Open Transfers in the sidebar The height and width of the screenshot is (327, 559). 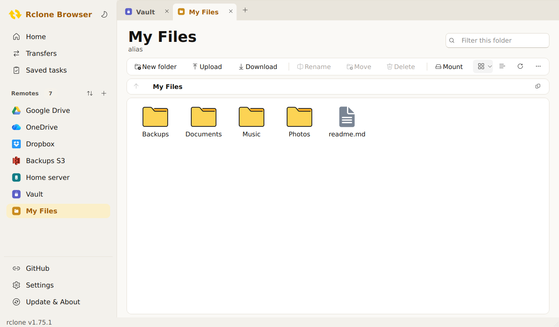coord(58,53)
